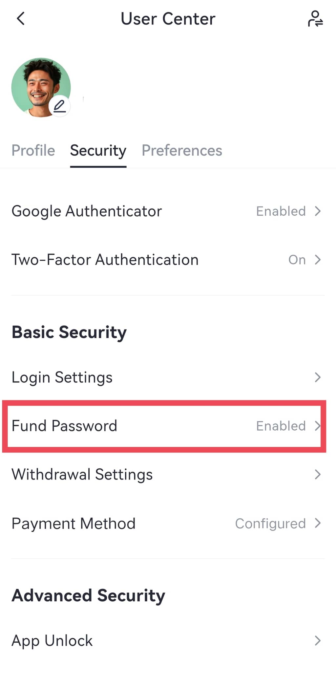Tap the edit avatar pencil icon

pyautogui.click(x=59, y=106)
